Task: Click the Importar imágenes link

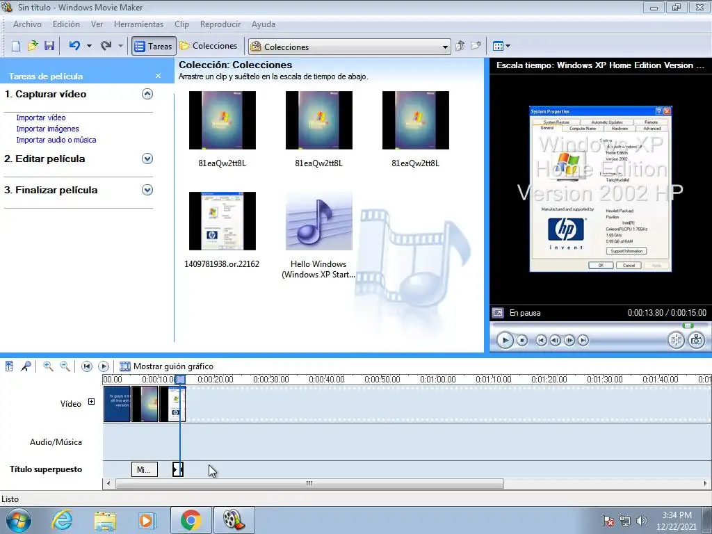Action: coord(48,129)
